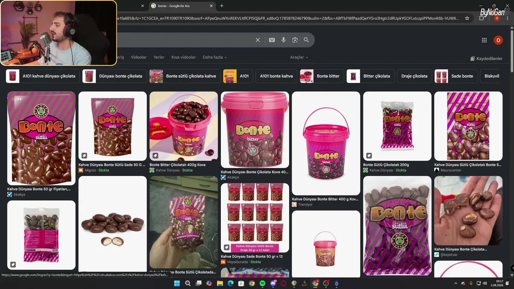This screenshot has height=289, width=514.
Task: Open the loose chocolate dragees image
Action: [x=112, y=224]
